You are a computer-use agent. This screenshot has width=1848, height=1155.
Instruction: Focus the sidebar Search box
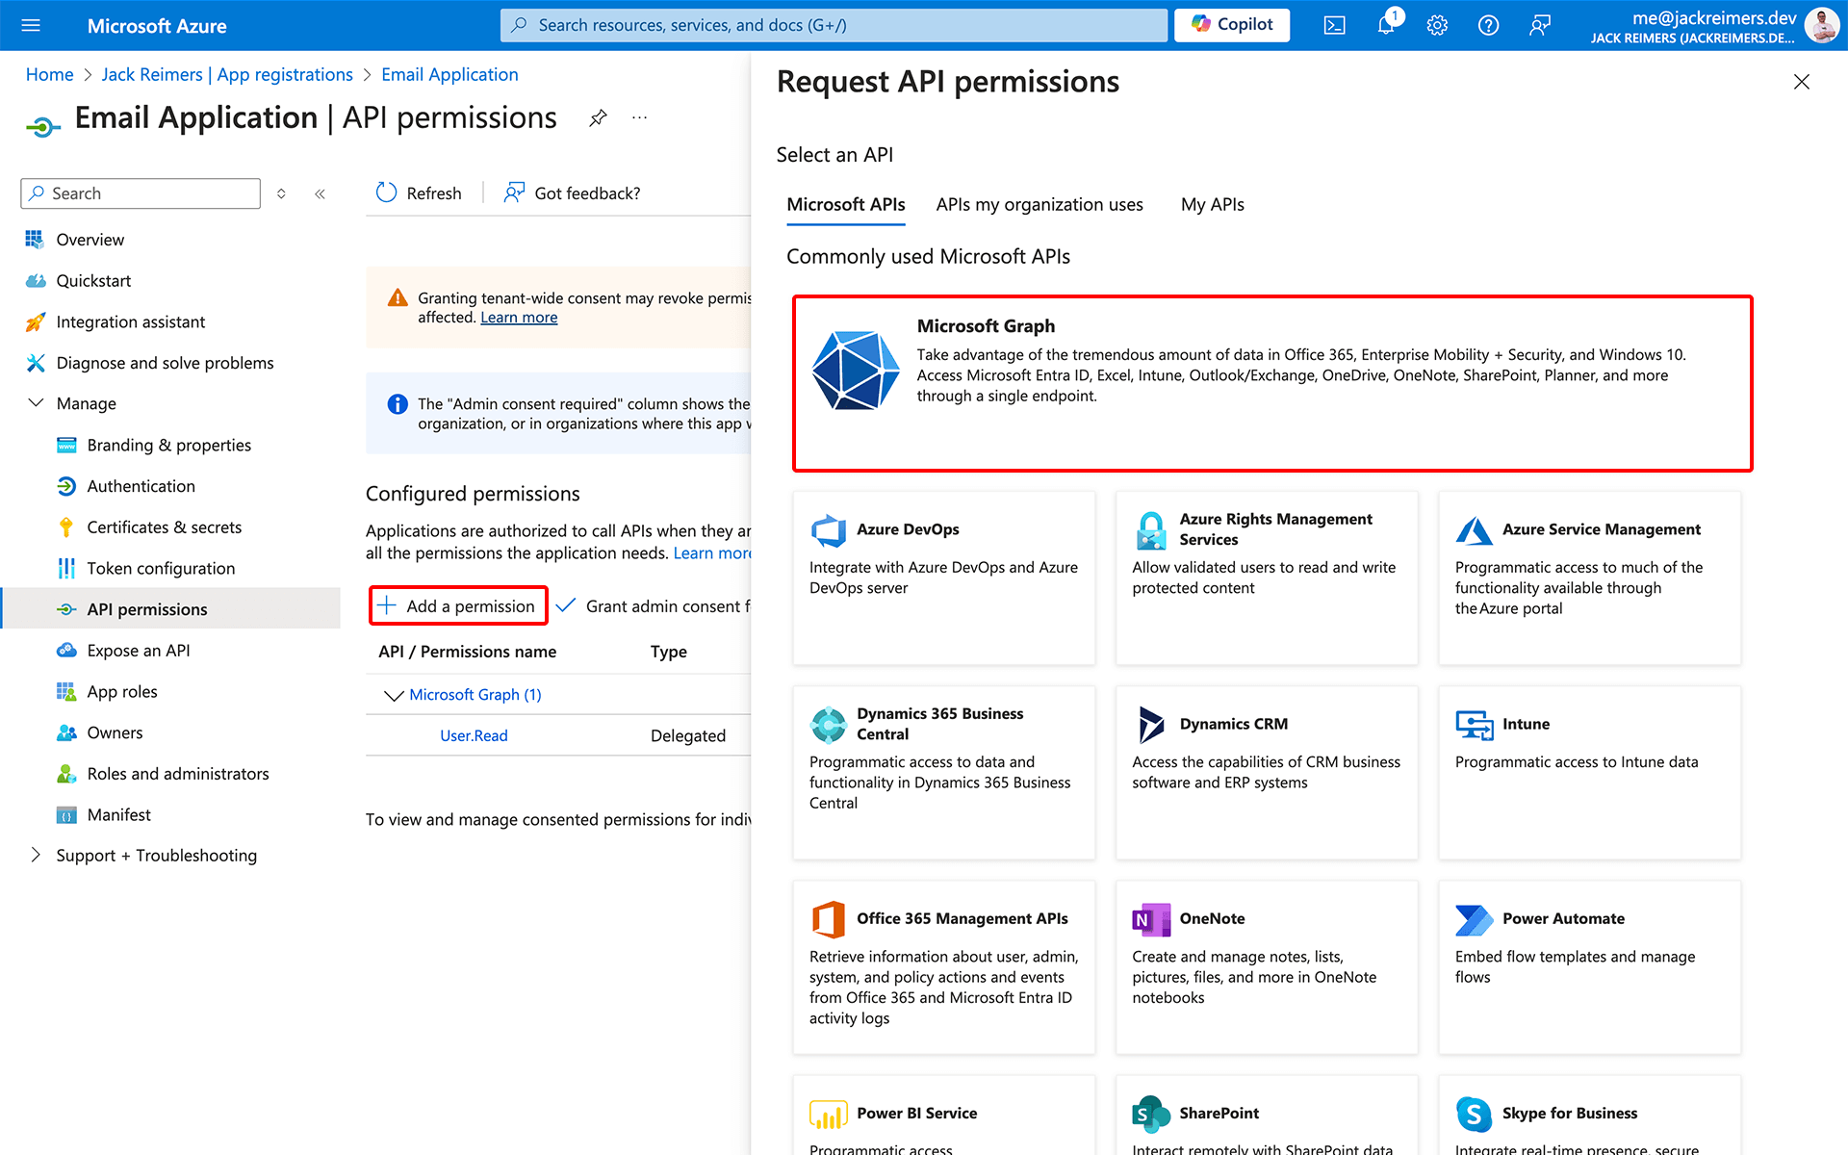141,193
